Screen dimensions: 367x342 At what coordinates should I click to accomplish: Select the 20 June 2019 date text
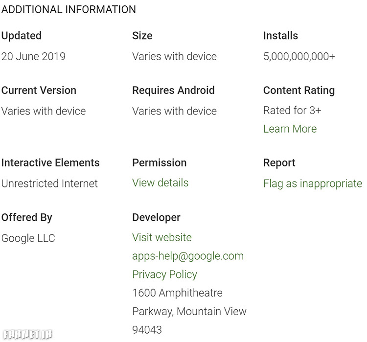click(x=33, y=56)
